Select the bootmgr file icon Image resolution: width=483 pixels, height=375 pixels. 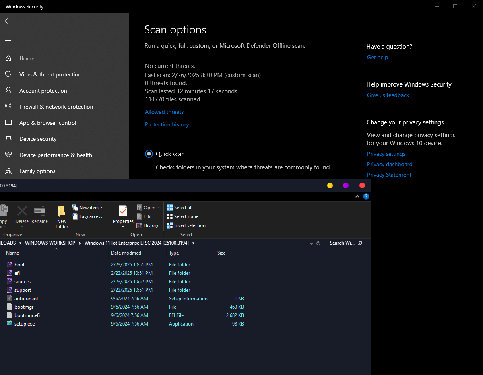coord(10,307)
